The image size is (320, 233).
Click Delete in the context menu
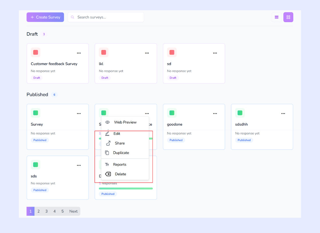point(120,174)
